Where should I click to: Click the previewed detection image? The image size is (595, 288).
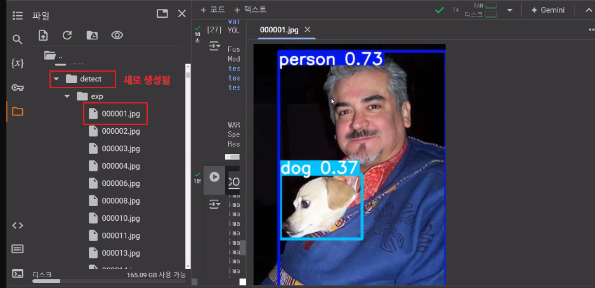350,164
